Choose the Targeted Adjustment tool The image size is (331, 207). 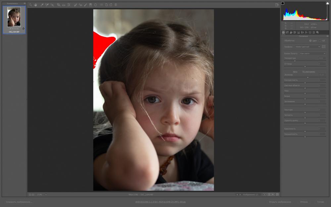point(52,5)
